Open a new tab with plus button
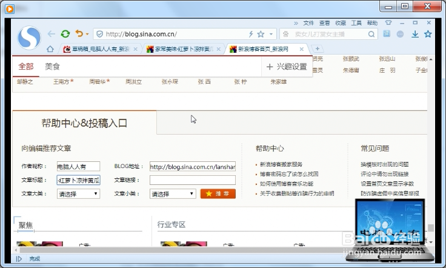Viewport: 446px width, 268px height. (318, 49)
